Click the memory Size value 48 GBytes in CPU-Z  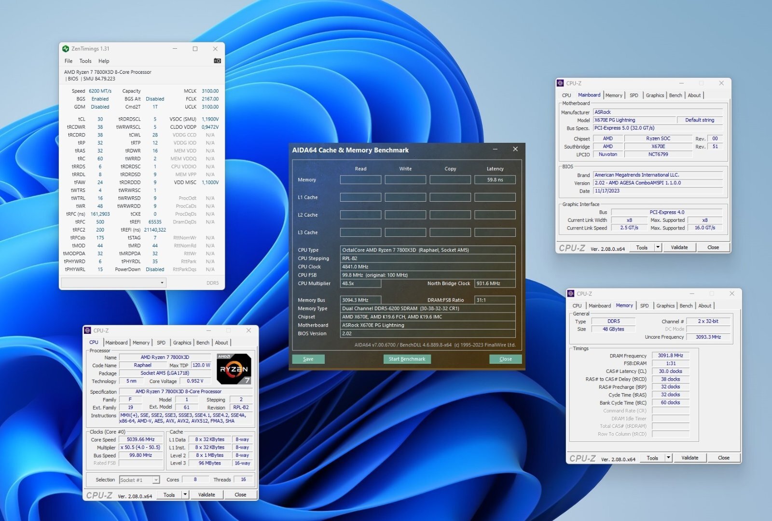coord(613,329)
